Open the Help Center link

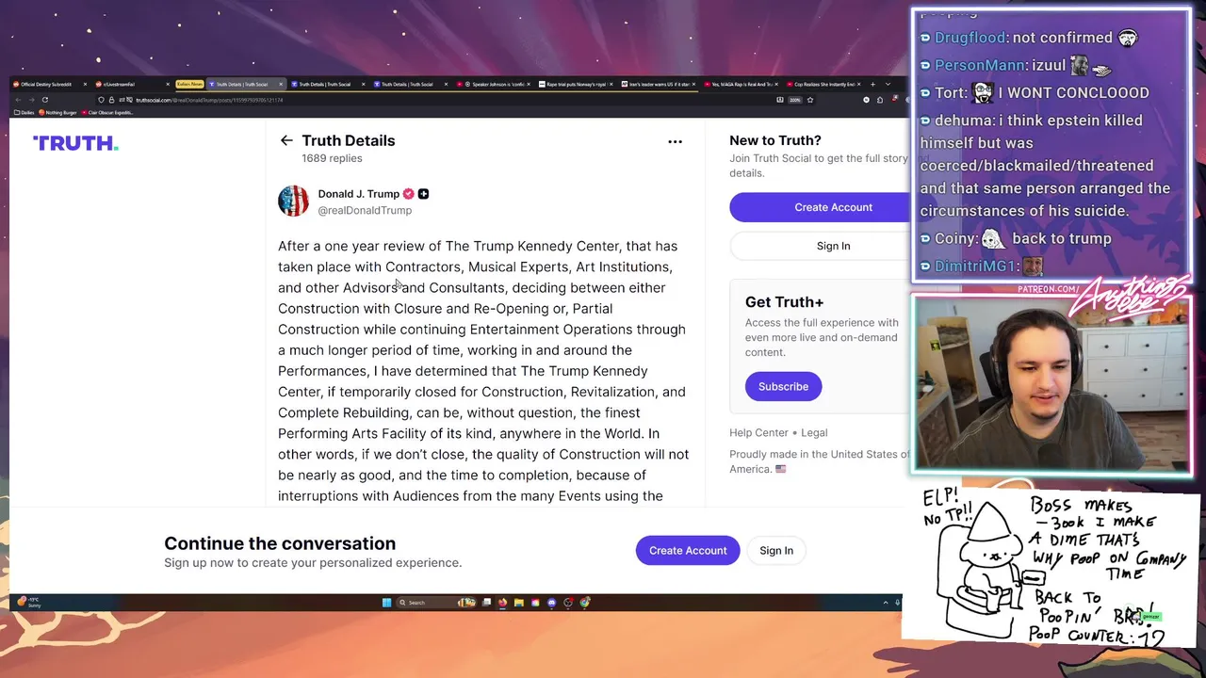pyautogui.click(x=758, y=432)
